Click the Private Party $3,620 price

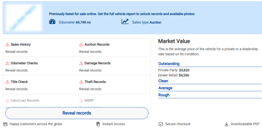174,70
